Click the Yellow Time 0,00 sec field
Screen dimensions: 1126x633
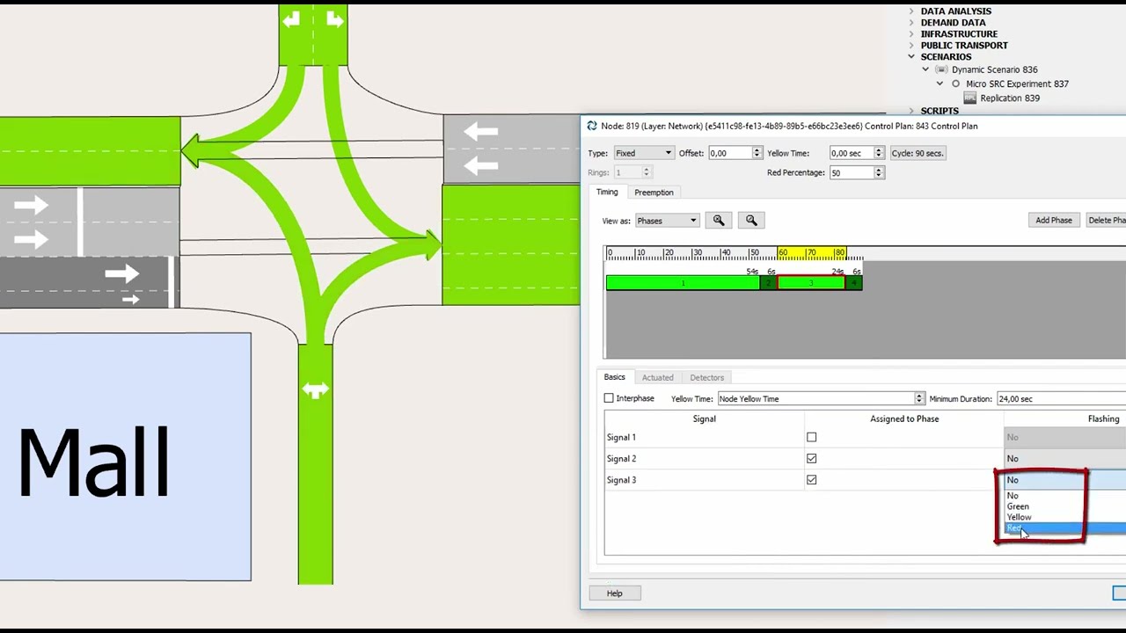(x=852, y=153)
